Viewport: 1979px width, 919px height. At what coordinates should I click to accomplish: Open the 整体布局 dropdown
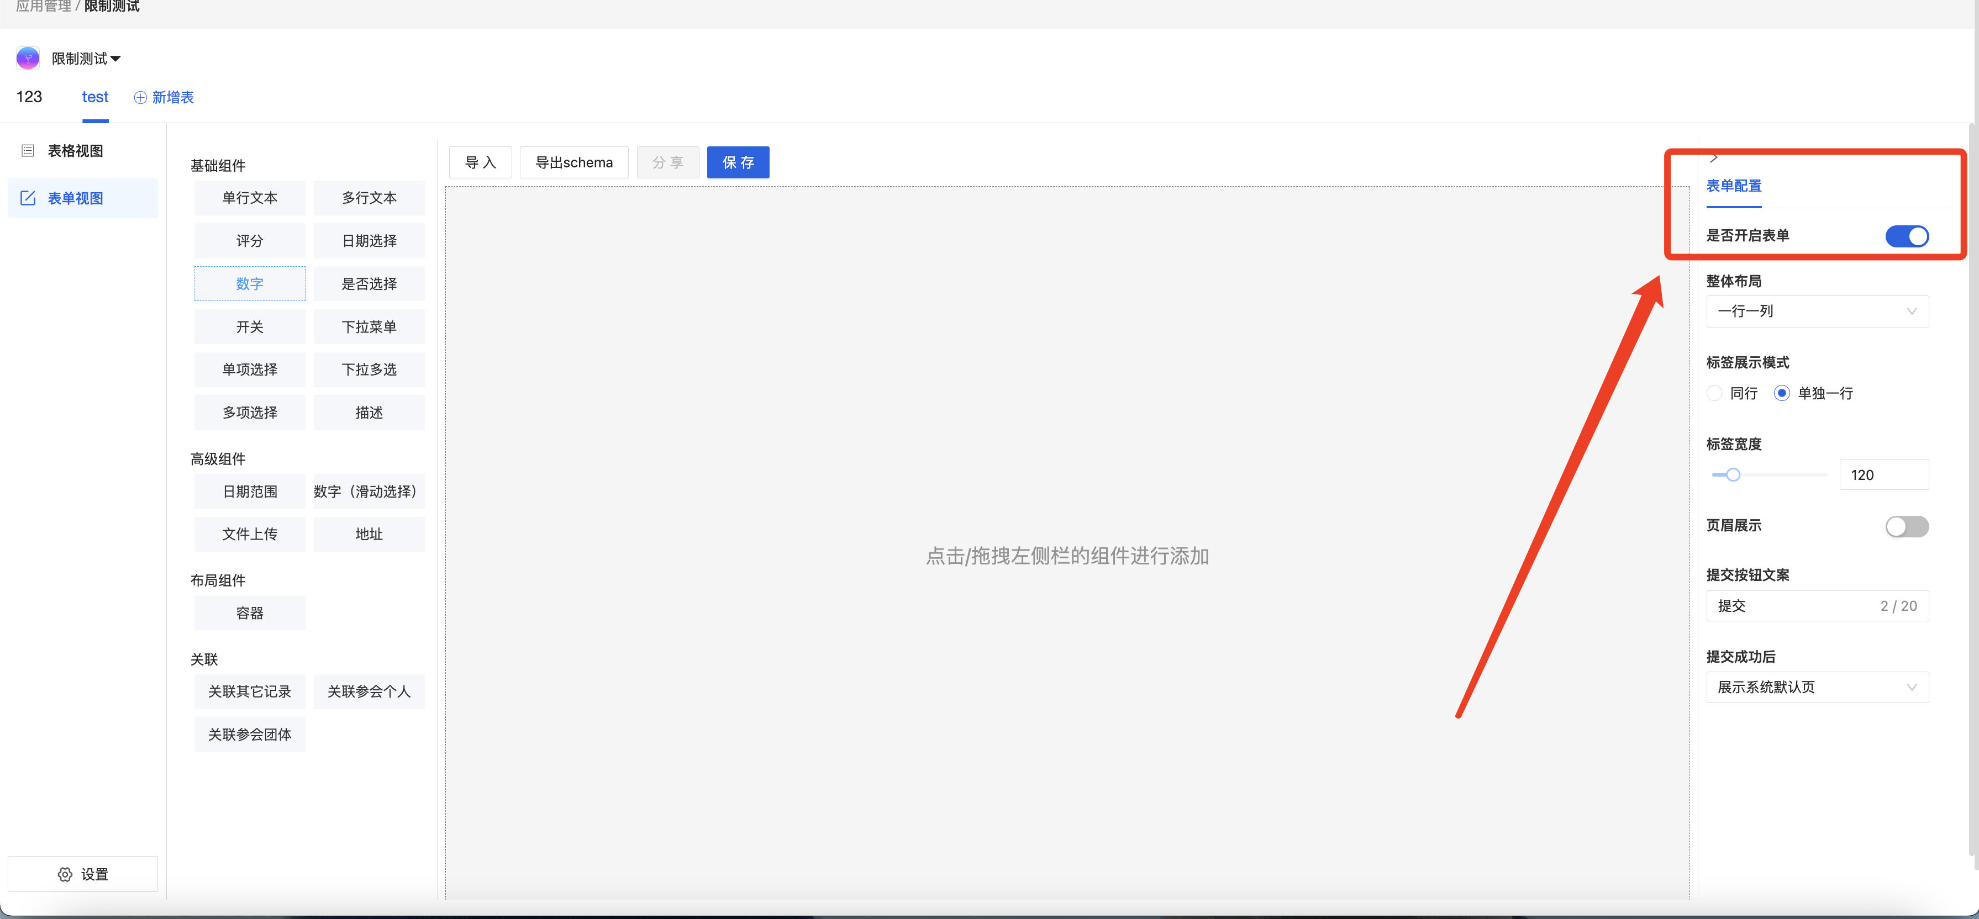tap(1817, 311)
